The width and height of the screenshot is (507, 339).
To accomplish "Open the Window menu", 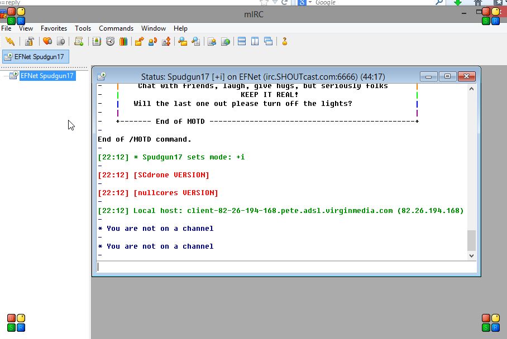I will tap(153, 28).
